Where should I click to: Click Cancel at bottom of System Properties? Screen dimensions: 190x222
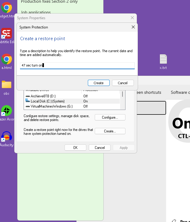coord(99,147)
